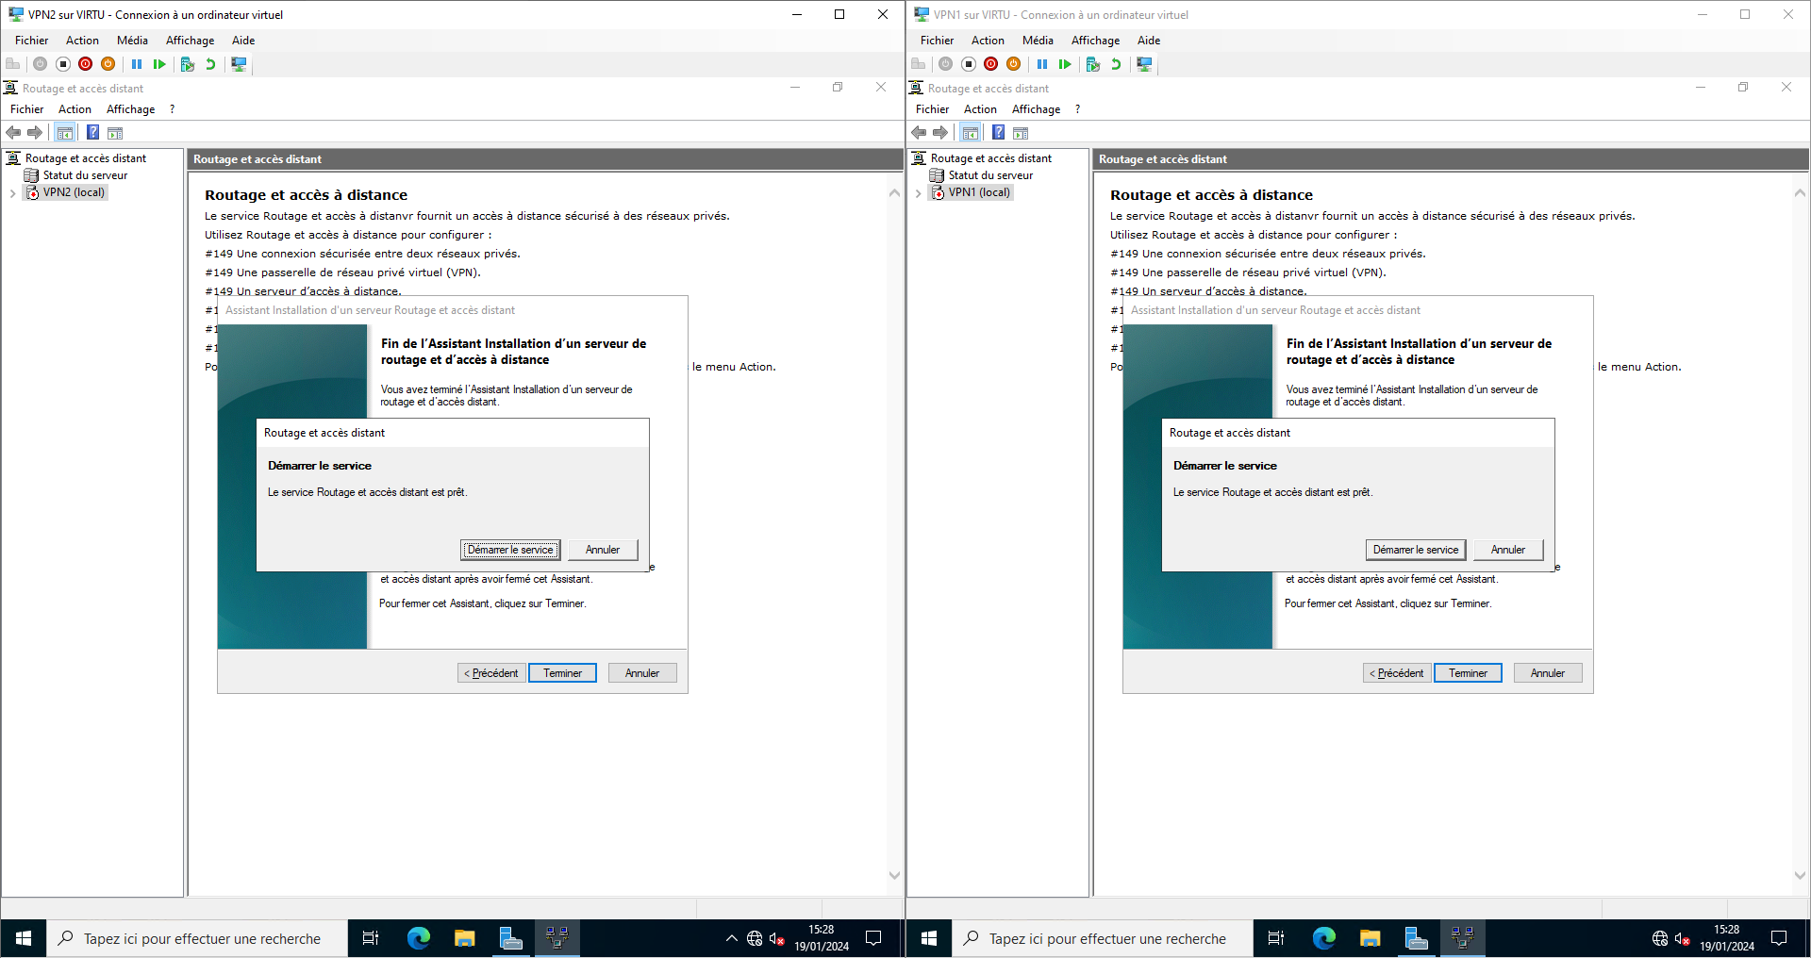Pause the VPN2 virtual machine
This screenshot has width=1811, height=958.
[x=137, y=64]
